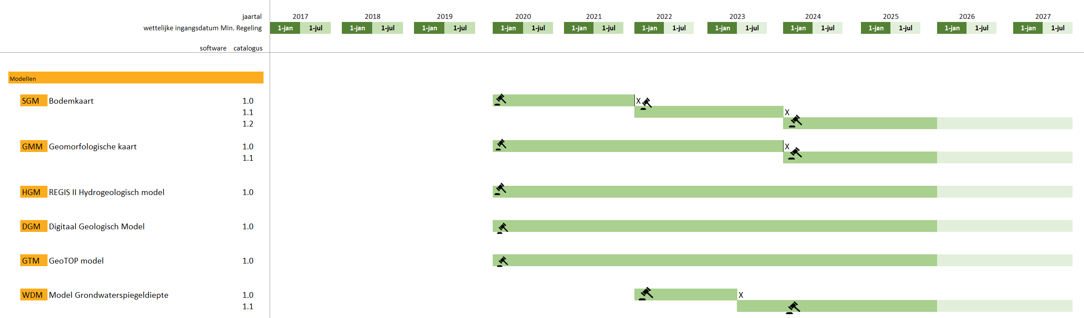Click gavel icon on Model Grondwaterspiegeldiepte 1.1 bar

793,307
